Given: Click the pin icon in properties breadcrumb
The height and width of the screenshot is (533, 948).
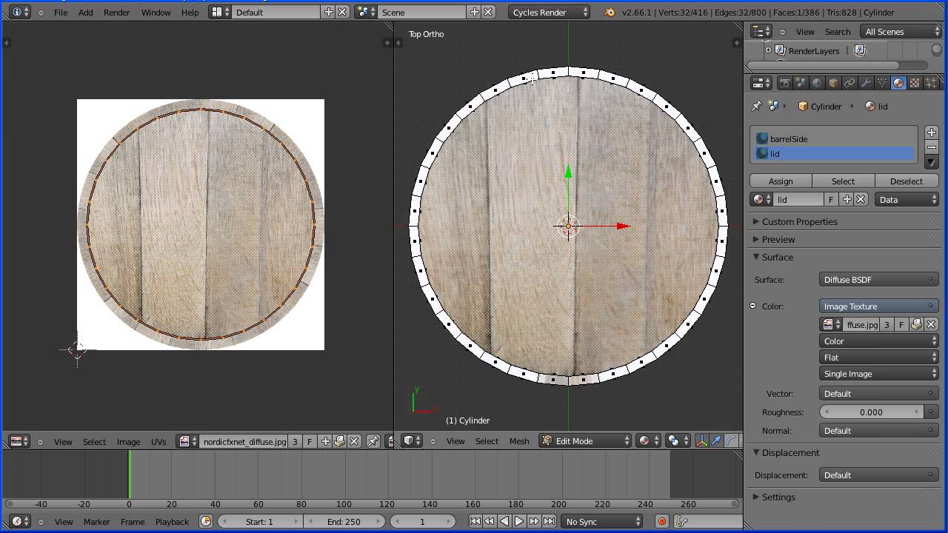Looking at the screenshot, I should [756, 107].
